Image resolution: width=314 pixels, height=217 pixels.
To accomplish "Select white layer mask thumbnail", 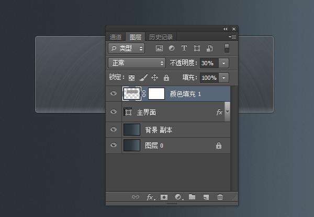I will coord(156,93).
